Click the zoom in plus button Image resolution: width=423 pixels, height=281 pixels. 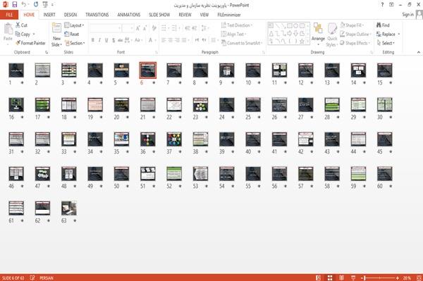397,277
